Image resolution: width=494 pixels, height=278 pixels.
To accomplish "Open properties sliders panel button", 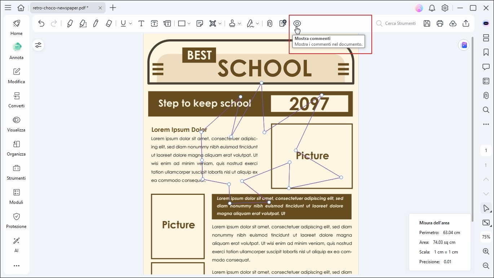I will coord(38,45).
